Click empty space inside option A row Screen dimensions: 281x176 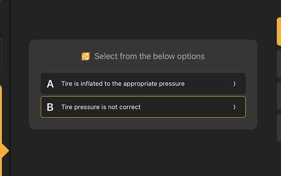coord(207,84)
